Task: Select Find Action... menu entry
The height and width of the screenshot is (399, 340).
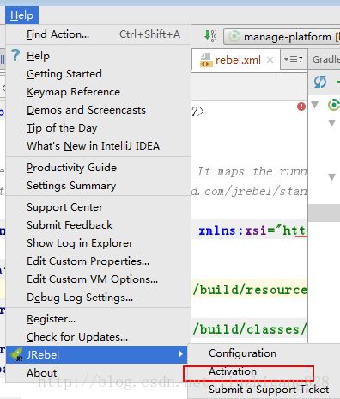Action: pyautogui.click(x=99, y=34)
